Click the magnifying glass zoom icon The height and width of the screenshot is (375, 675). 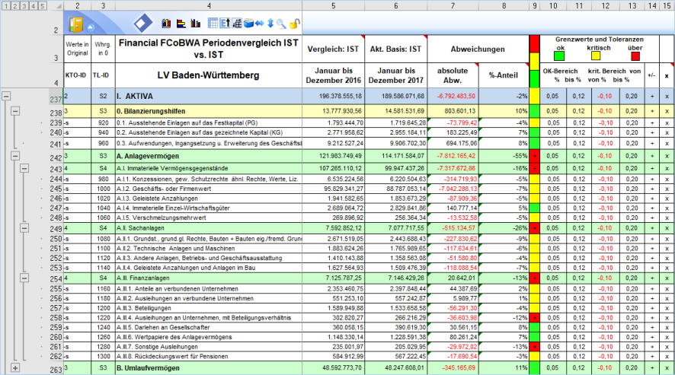[281, 24]
